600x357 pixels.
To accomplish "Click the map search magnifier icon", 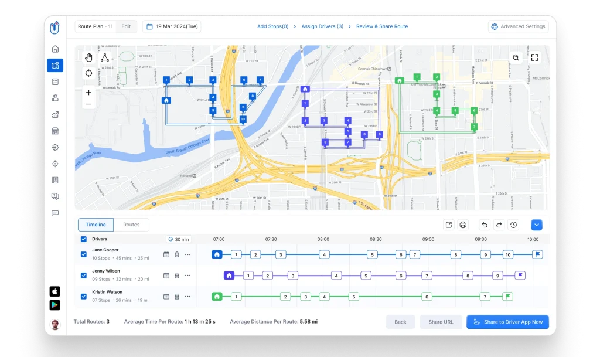I will [516, 57].
